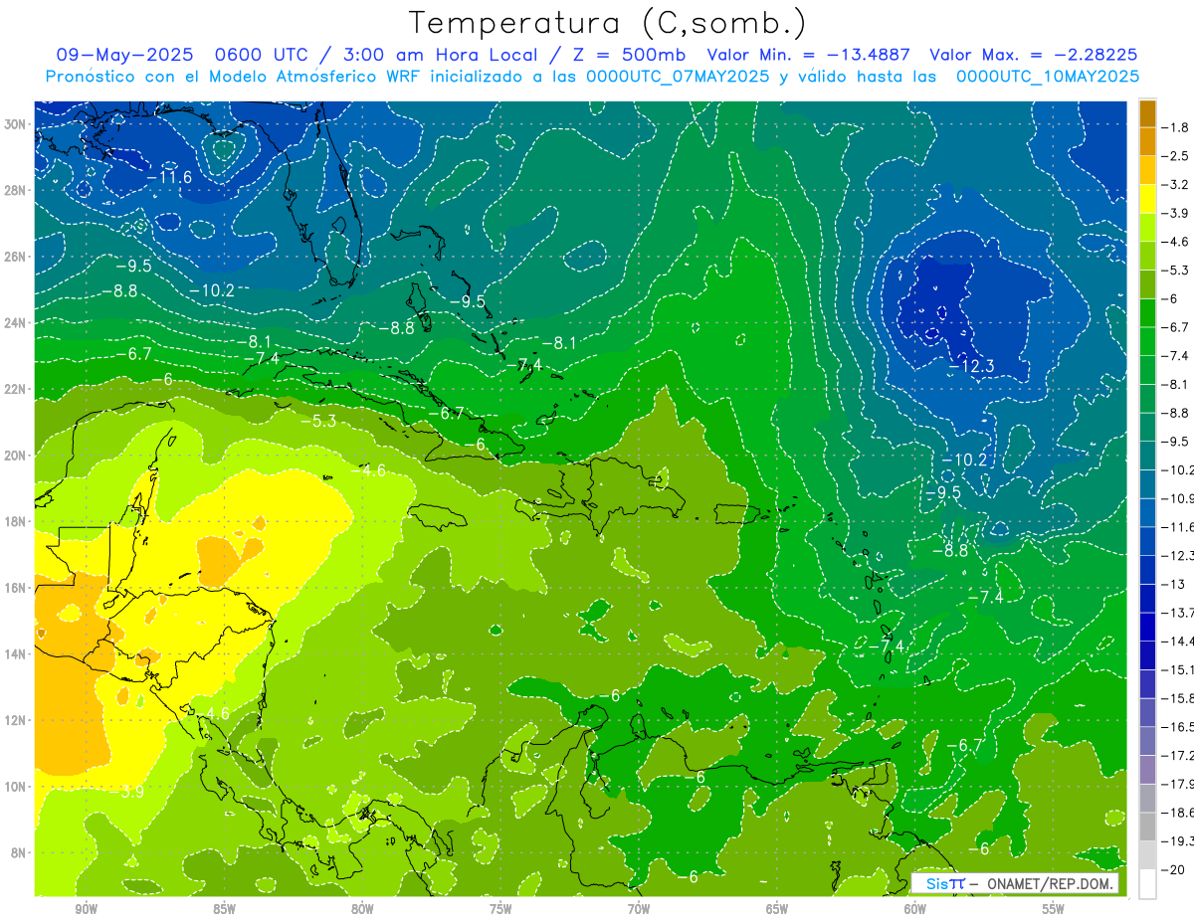
Task: Click the '70W' longitude axis label
Action: pos(639,910)
